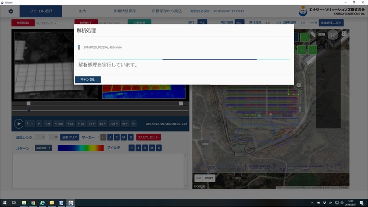Screen dimensions: 368x207
Task: Toggle the H marker button
Action: click(x=103, y=137)
